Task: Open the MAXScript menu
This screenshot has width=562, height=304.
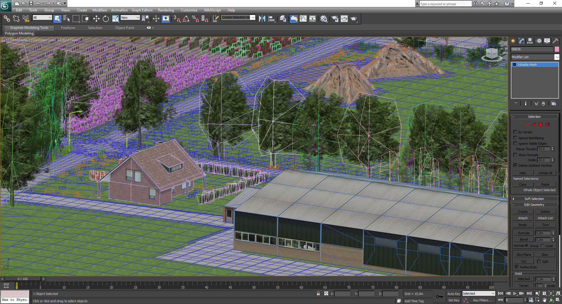Action: click(x=212, y=10)
